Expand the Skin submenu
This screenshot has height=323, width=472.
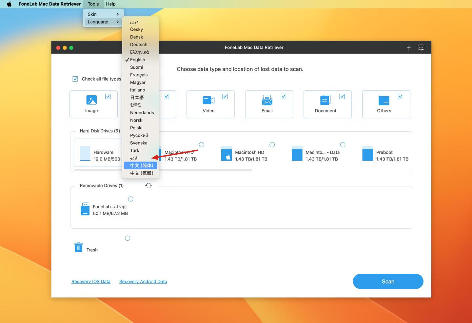click(103, 14)
